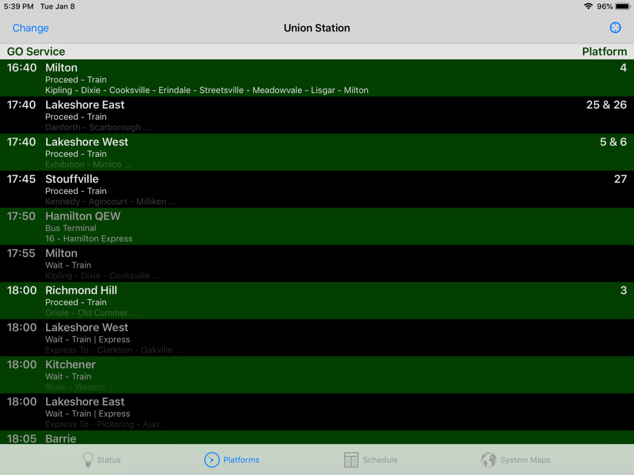
Task: Tap the Express To - Clarkson - Oakville text
Action: tap(114, 350)
